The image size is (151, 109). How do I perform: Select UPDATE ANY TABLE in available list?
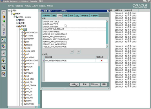click(51, 31)
